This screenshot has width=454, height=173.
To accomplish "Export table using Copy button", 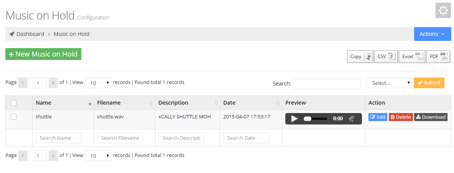I will coord(360,57).
